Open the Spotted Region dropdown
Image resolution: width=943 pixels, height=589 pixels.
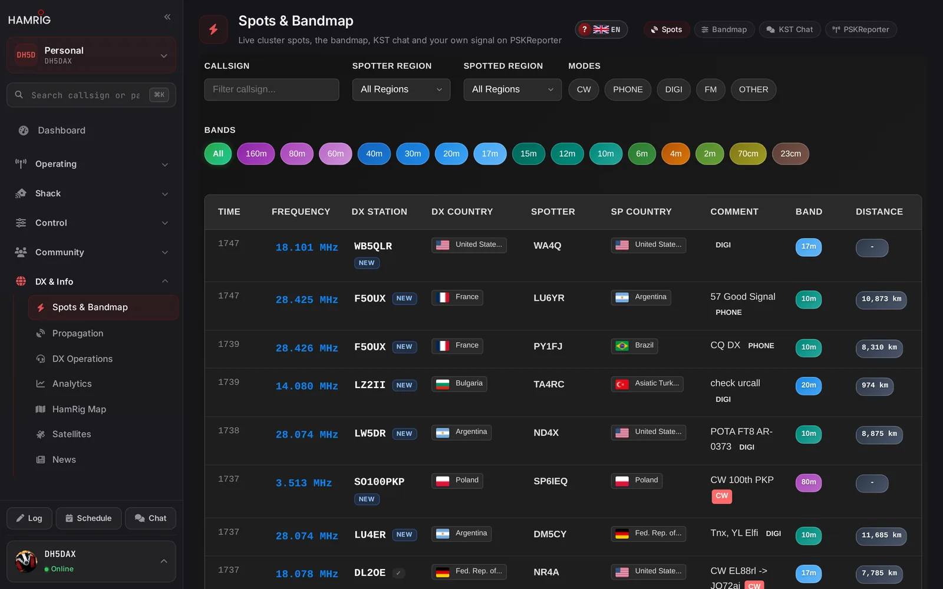(513, 90)
